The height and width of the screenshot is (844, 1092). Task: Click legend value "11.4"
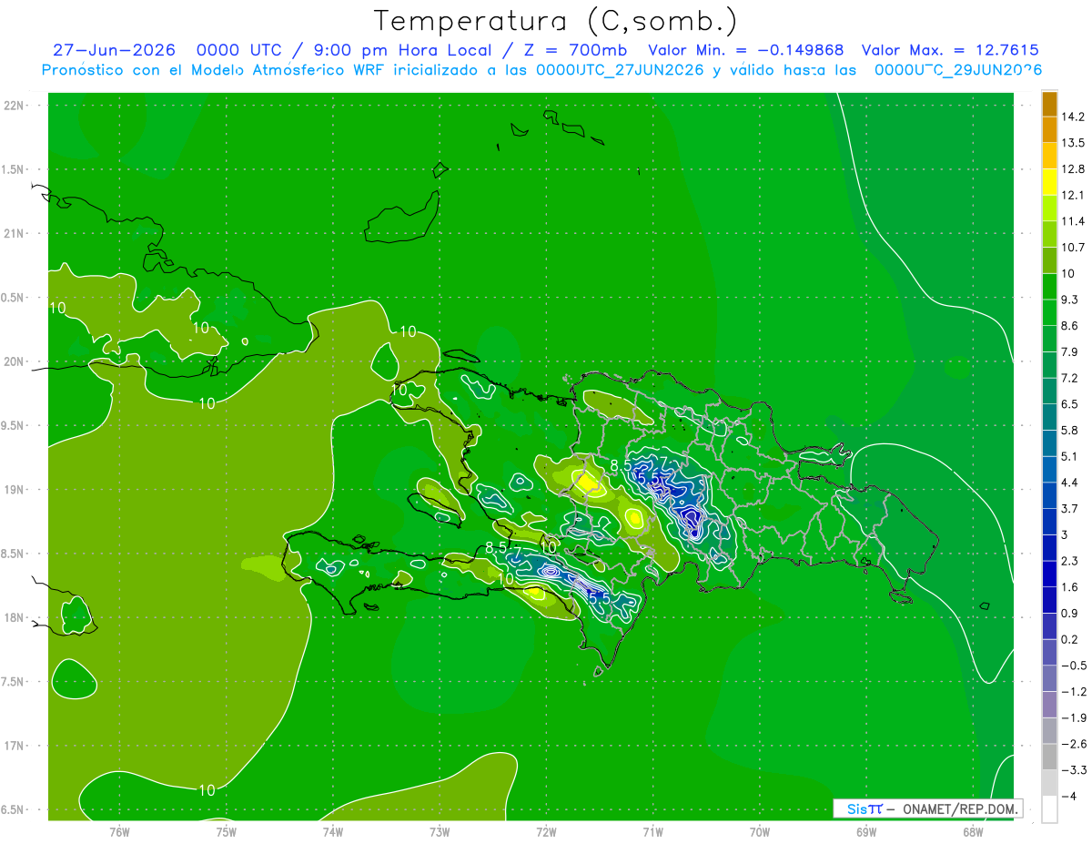[x=1074, y=221]
